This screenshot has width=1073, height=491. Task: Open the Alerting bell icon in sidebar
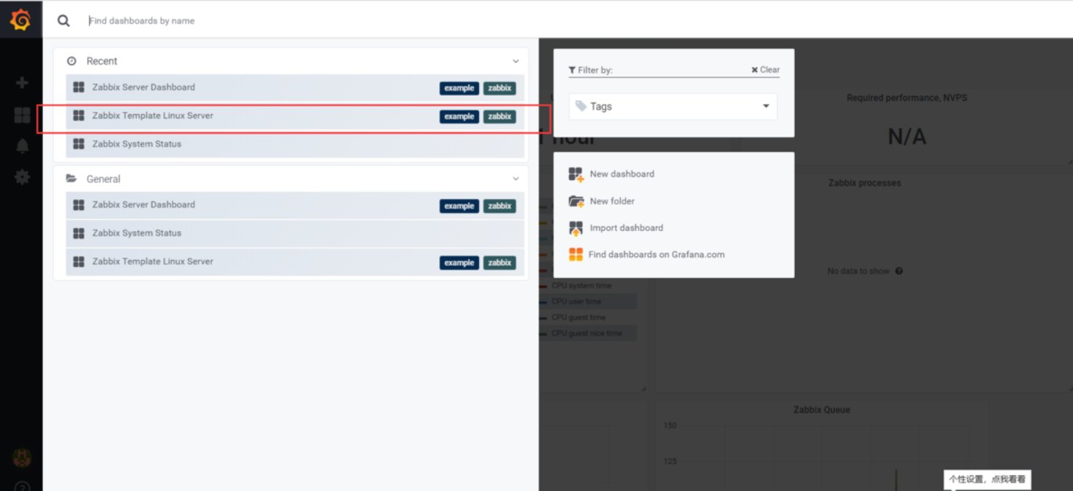pyautogui.click(x=22, y=146)
